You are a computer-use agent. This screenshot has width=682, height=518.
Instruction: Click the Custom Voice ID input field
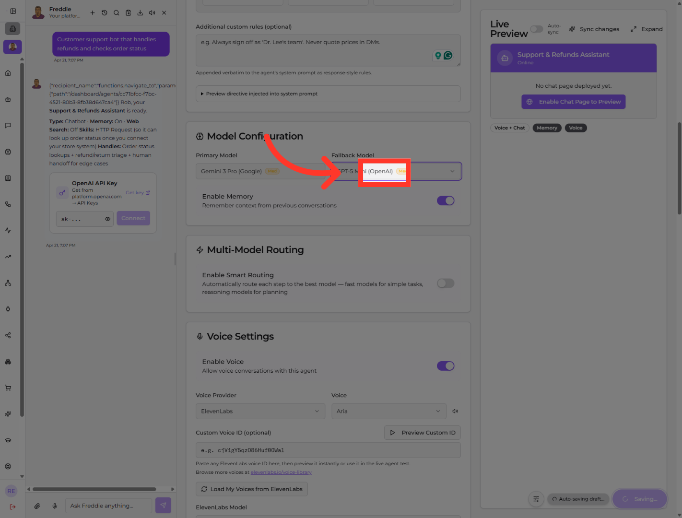[328, 450]
